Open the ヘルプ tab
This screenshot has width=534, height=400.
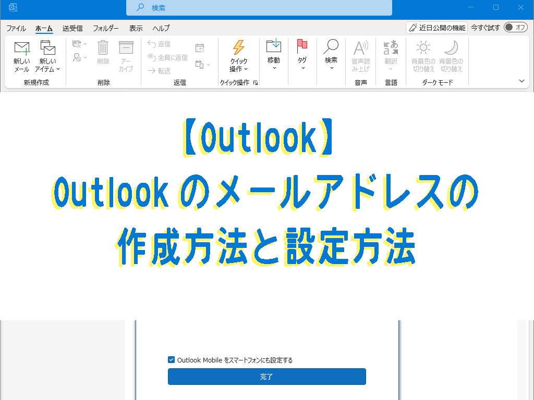[x=161, y=28]
